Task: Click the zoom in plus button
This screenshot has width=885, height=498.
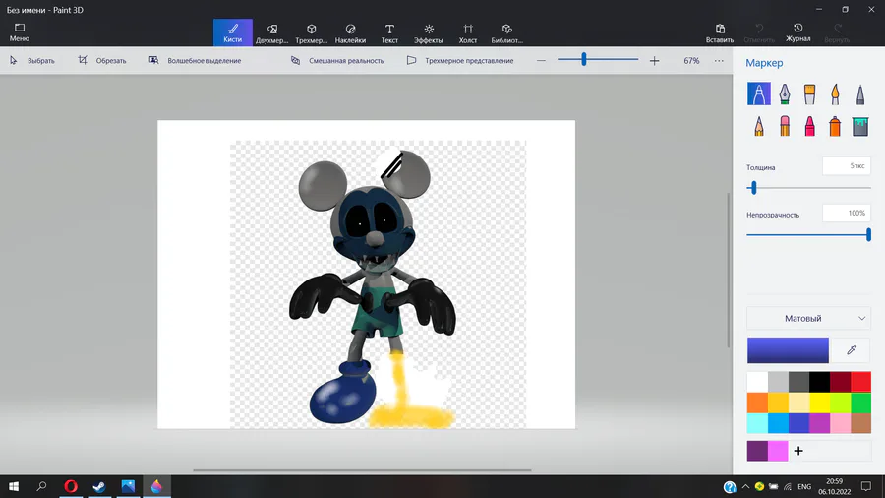Action: pyautogui.click(x=654, y=60)
